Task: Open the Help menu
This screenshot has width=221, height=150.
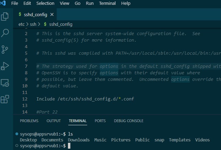Action: [126, 3]
